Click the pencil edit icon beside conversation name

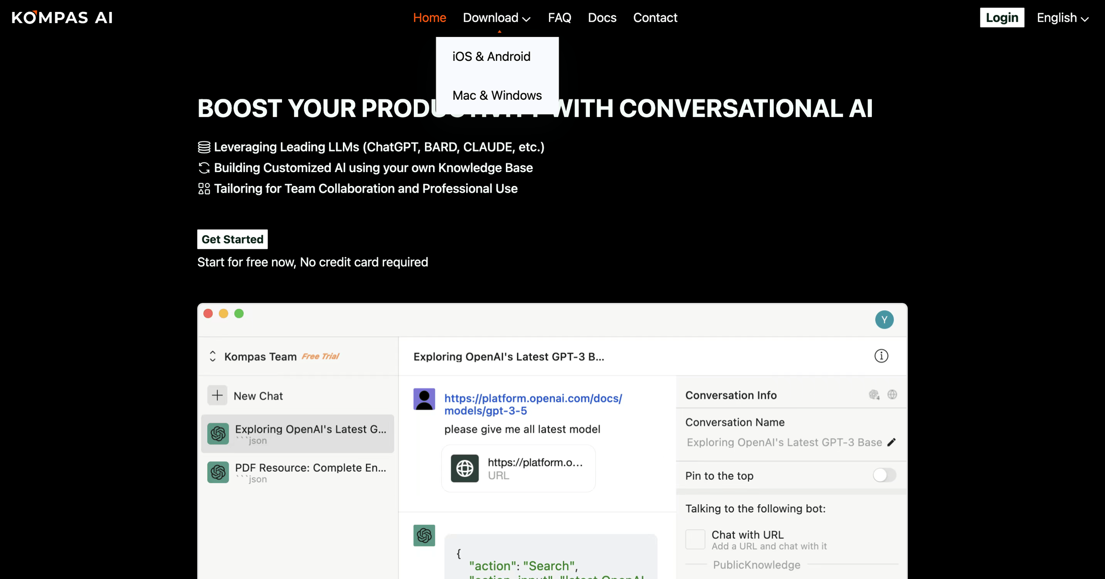coord(891,442)
